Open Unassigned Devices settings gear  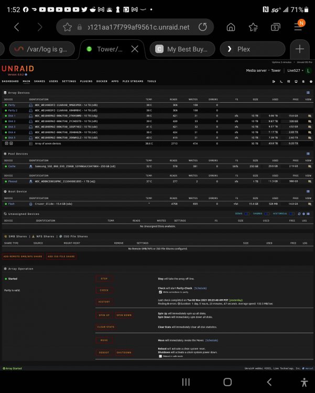click(303, 214)
